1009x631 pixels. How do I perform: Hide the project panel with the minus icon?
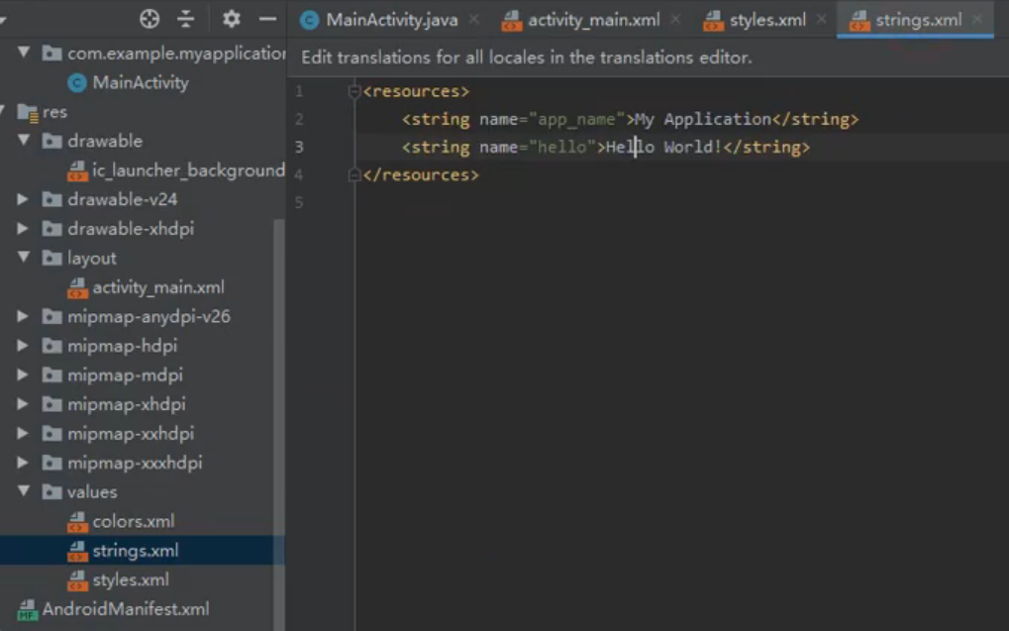[267, 19]
